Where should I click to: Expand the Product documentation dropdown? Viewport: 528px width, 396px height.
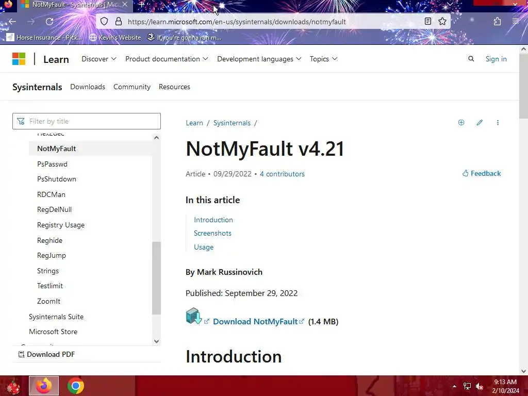[167, 59]
